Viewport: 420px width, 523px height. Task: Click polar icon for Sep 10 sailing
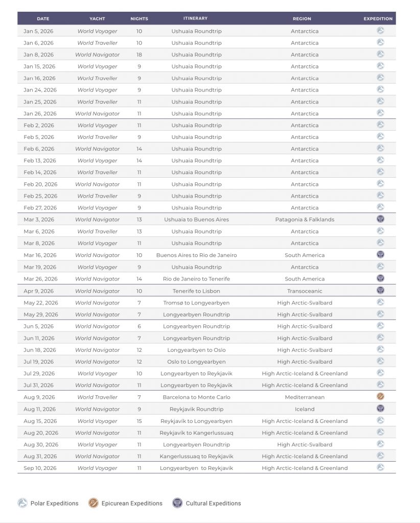click(x=380, y=468)
